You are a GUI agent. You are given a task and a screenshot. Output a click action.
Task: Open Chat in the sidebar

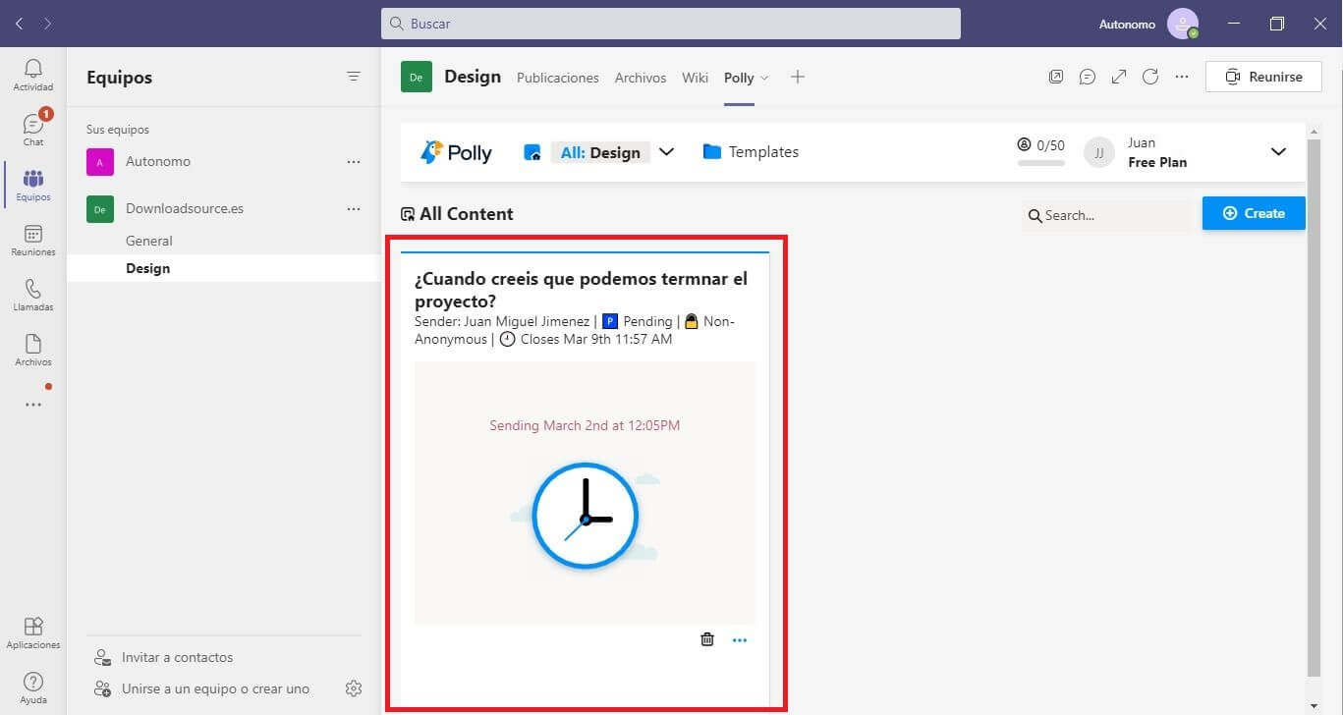(33, 129)
